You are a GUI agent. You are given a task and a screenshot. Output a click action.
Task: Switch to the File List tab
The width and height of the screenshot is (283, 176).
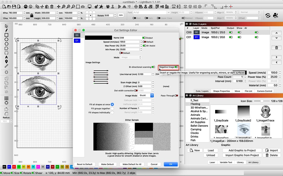(x=248, y=91)
